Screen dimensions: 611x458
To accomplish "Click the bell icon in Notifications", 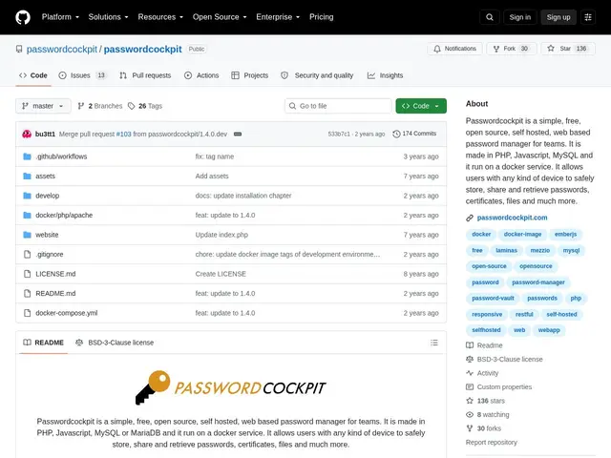I will [437, 49].
